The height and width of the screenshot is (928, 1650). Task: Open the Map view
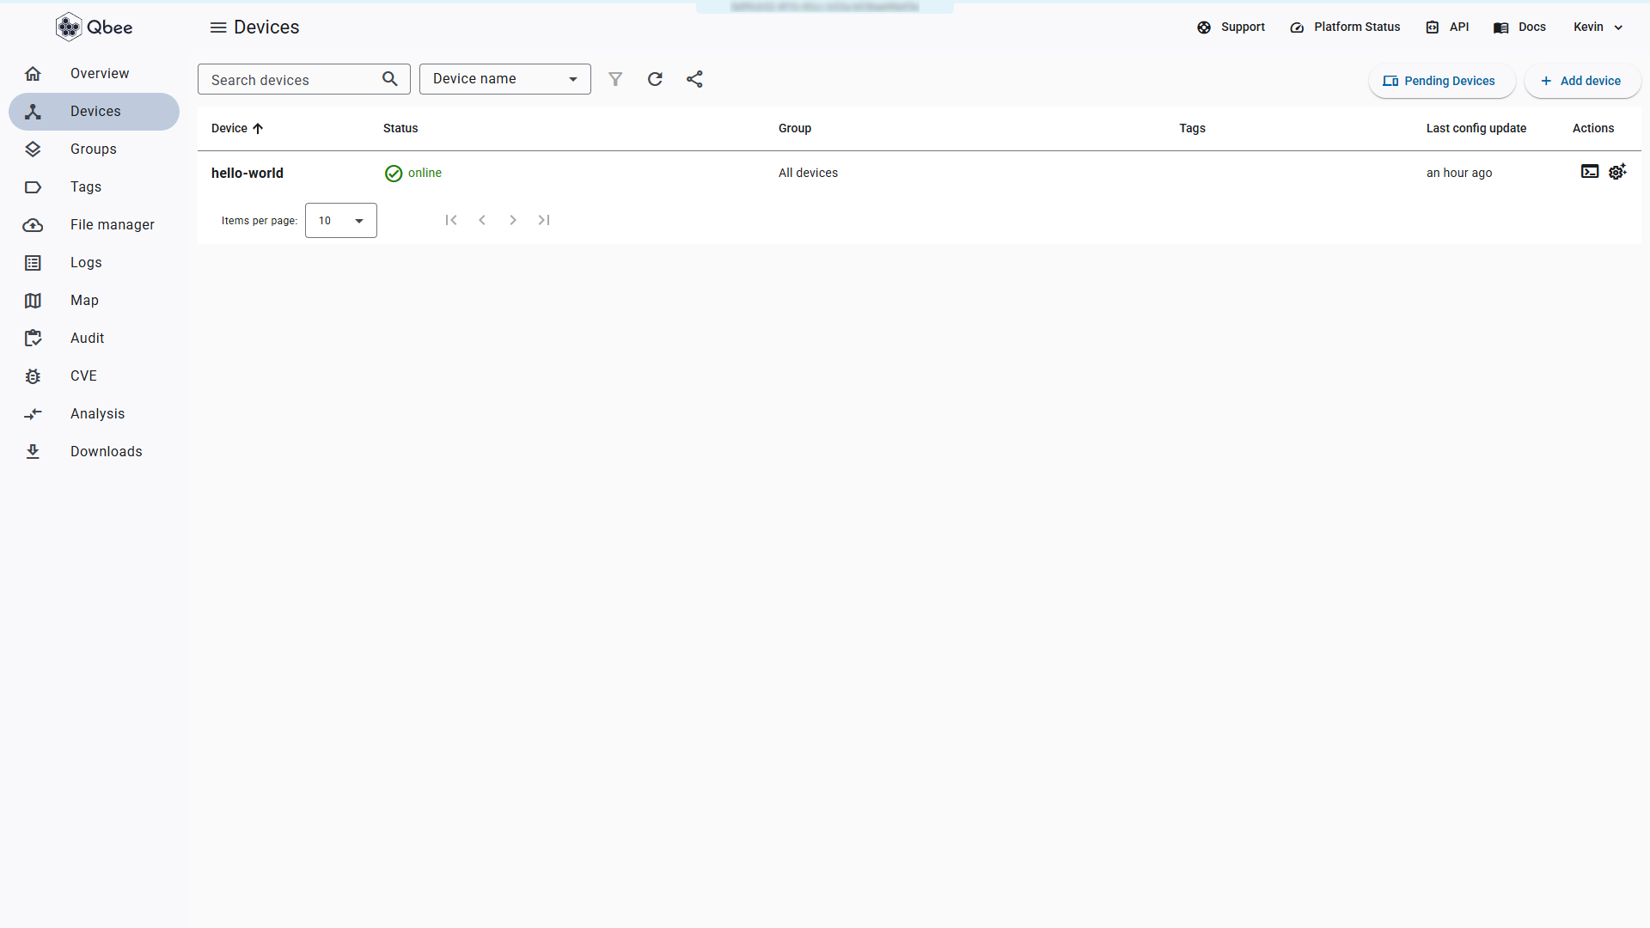coord(94,301)
